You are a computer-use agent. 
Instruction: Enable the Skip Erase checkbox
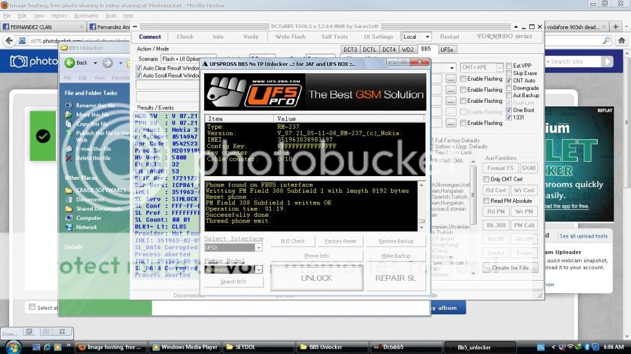point(509,73)
